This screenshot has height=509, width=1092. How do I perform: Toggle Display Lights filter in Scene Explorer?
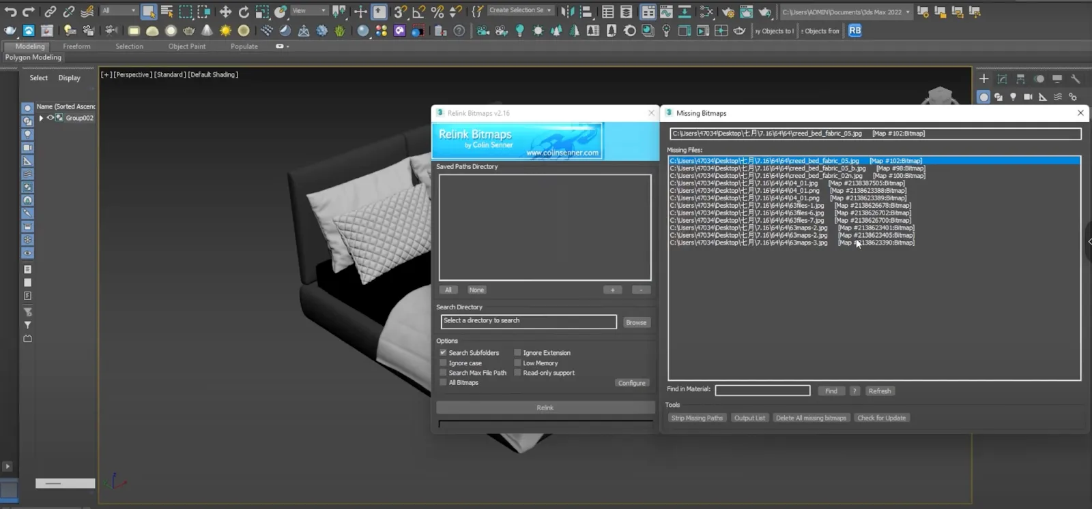[x=27, y=134]
